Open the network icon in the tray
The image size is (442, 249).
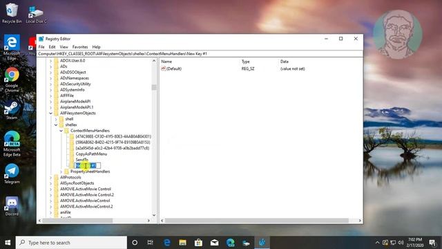tap(393, 243)
